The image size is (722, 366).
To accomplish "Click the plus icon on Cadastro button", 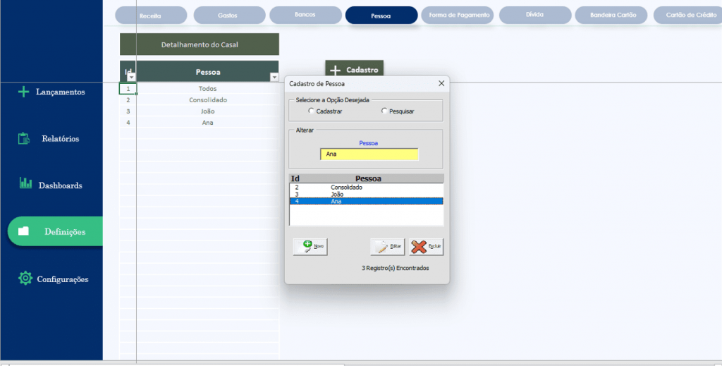I will coord(335,71).
